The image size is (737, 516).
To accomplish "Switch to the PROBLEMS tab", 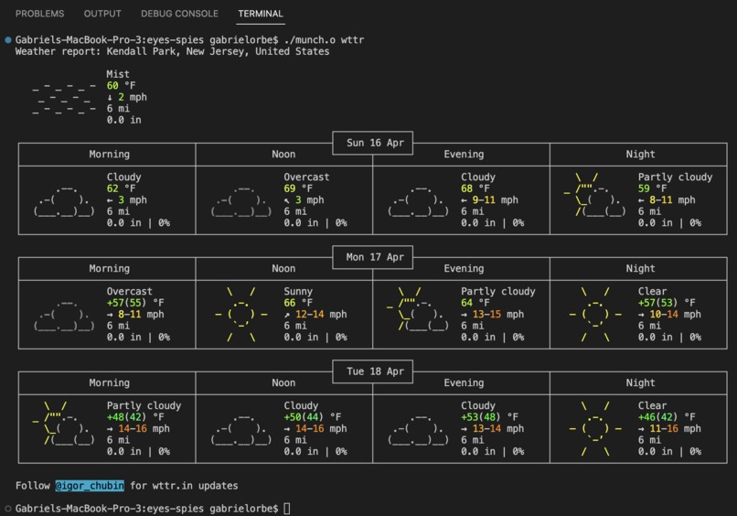I will tap(39, 14).
